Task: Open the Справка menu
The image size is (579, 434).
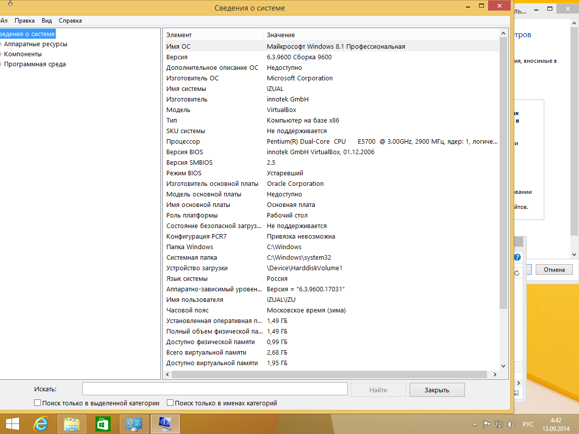Action: coord(70,21)
